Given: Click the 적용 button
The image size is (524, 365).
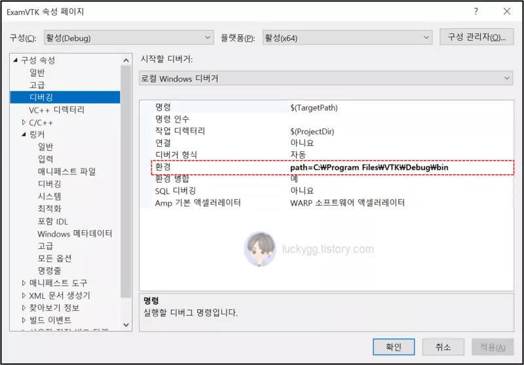Looking at the screenshot, I should 493,347.
